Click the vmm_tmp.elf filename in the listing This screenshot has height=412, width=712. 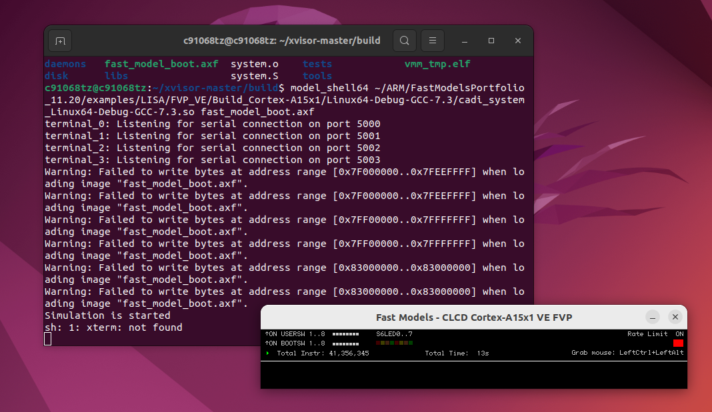(437, 63)
